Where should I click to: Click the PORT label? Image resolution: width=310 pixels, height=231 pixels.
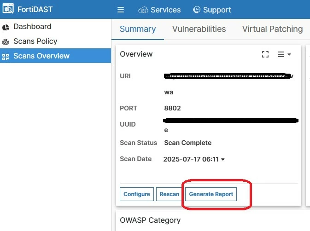click(129, 108)
